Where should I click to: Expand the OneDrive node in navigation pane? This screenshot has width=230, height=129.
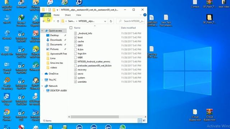(42, 74)
